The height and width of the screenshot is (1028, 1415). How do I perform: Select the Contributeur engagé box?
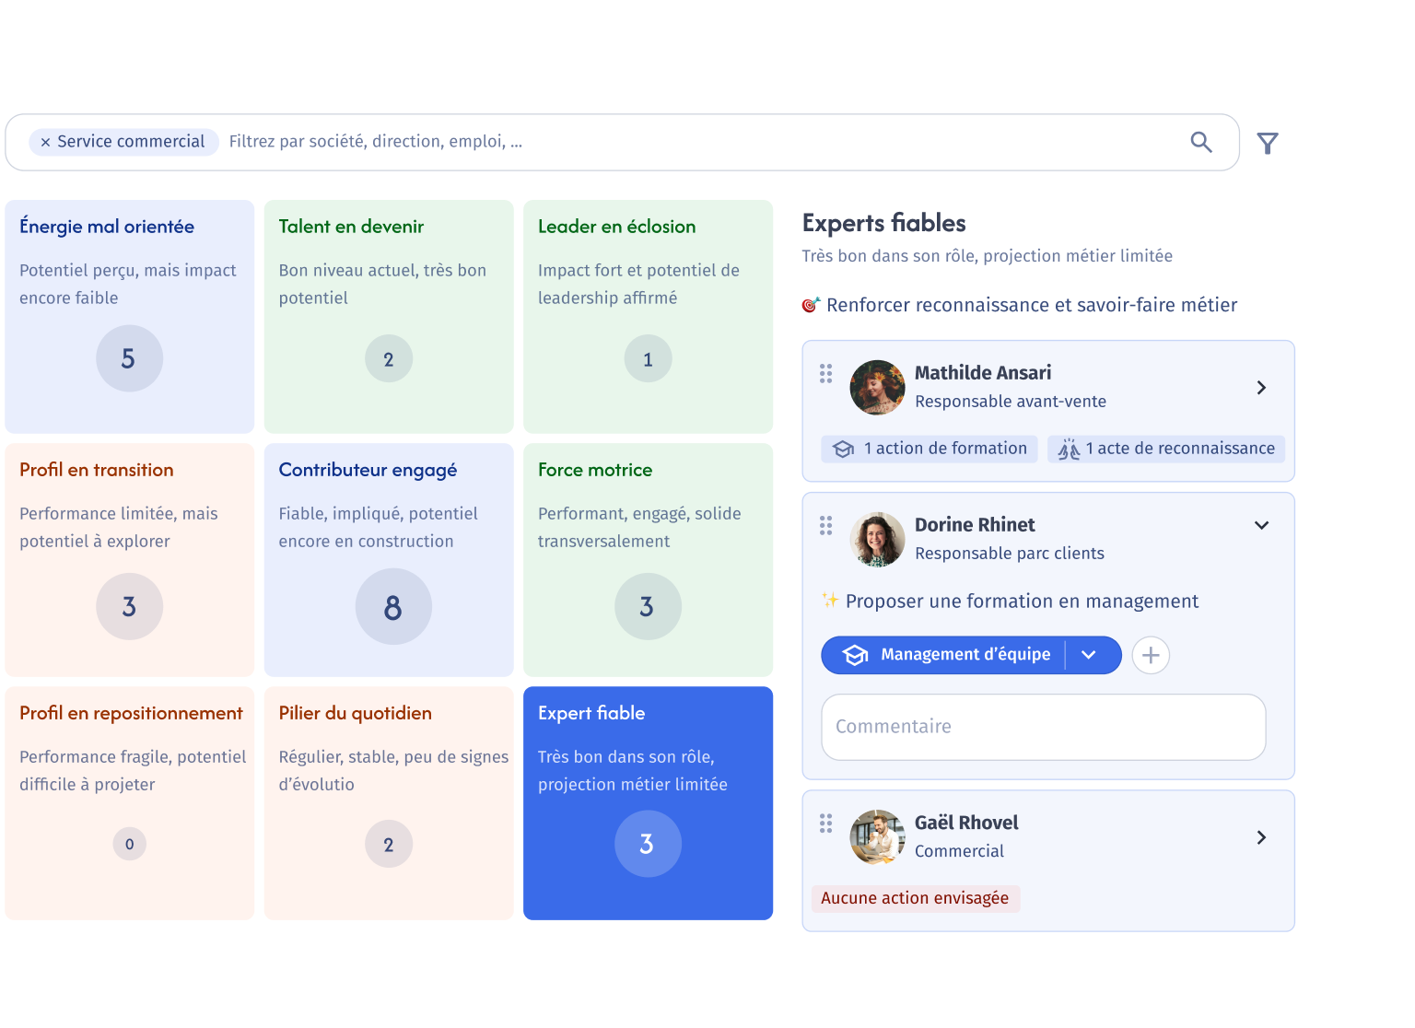(x=389, y=559)
